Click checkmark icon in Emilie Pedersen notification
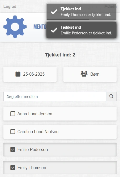The width and height of the screenshot is (120, 177). [x=54, y=30]
